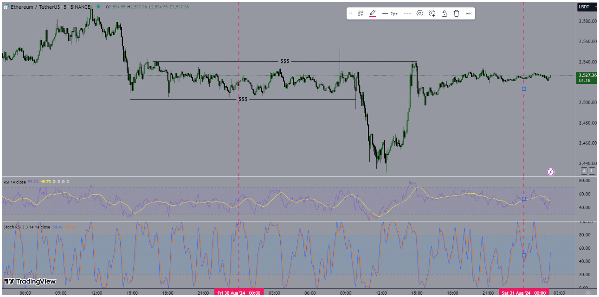Click the 2,500.00 price axis label
The width and height of the screenshot is (599, 297).
[587, 102]
